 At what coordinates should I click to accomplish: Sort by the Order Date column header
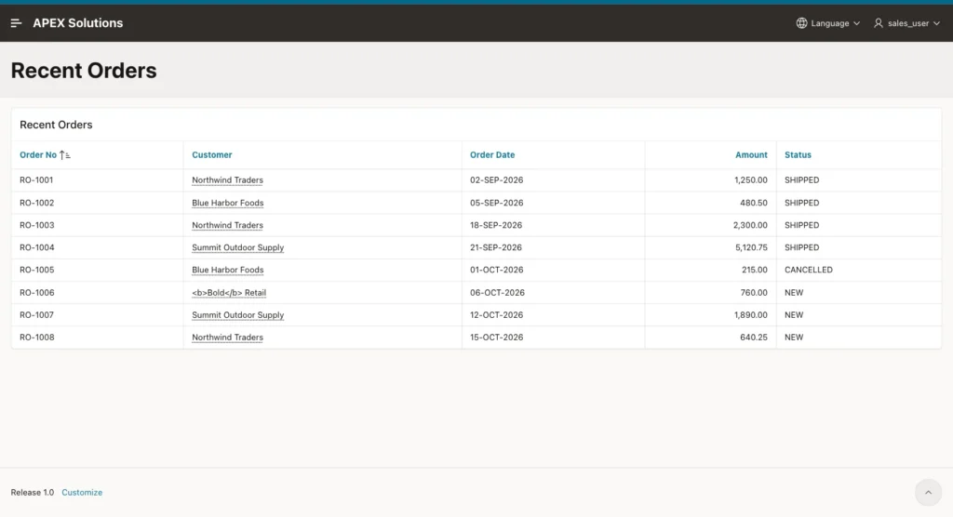(x=492, y=155)
